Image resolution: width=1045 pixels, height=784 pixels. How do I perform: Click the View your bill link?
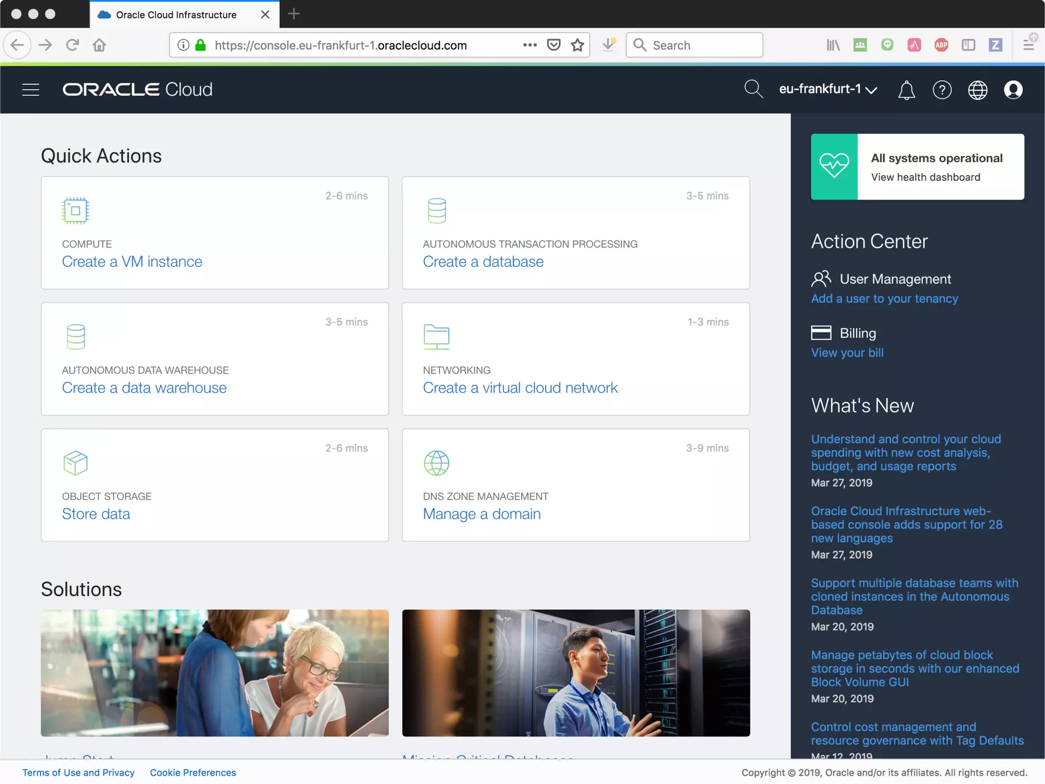[847, 353]
